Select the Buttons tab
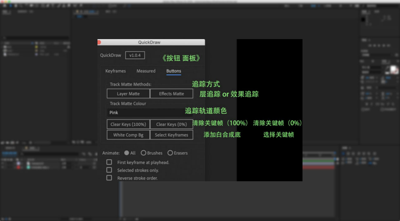 tap(174, 71)
